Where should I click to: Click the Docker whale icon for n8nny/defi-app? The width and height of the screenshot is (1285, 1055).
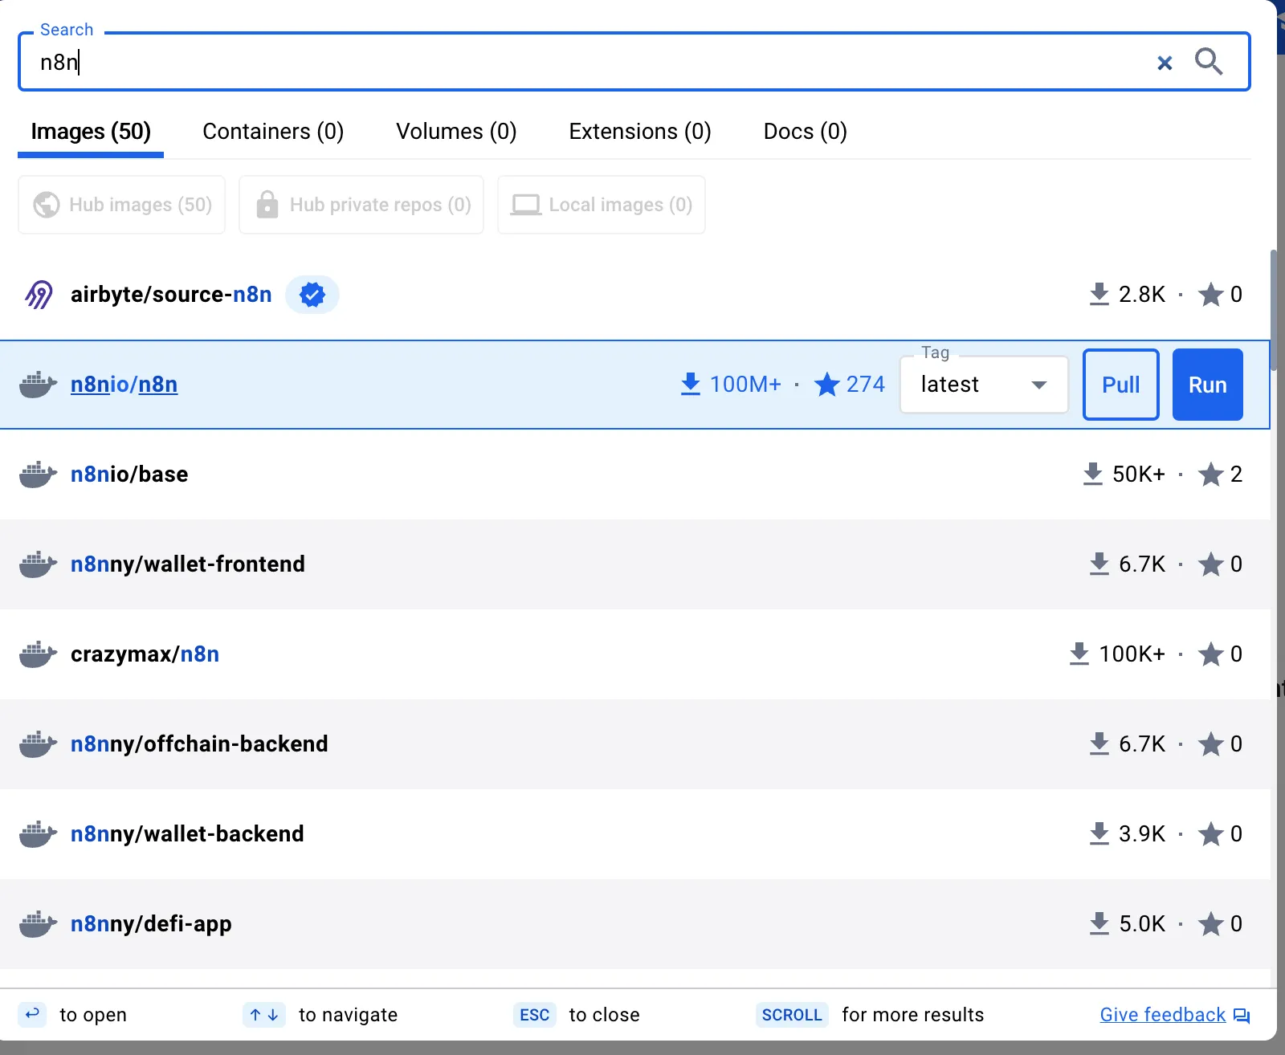(38, 924)
